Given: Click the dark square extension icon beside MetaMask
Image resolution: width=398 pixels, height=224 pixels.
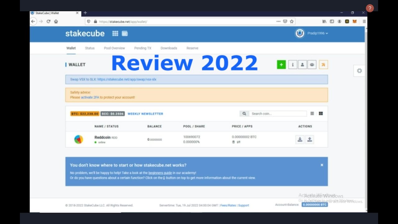Looking at the screenshot, I should tap(347, 21).
